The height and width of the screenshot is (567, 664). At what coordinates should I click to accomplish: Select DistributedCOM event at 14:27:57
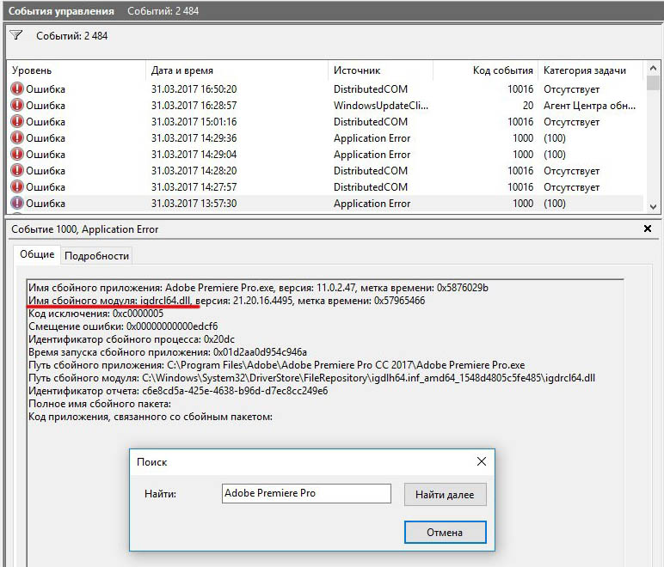click(325, 187)
